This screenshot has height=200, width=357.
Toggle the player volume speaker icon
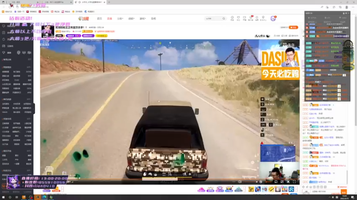pos(240,182)
